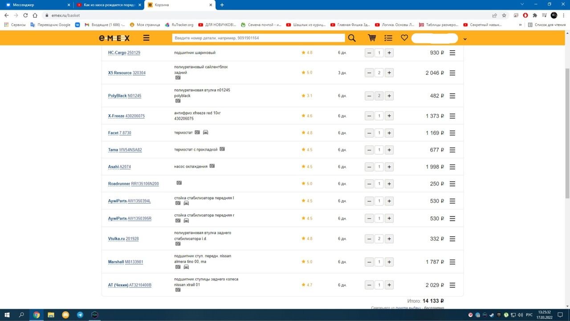
Task: Switch to the Мессенджер browser tab
Action: click(37, 5)
